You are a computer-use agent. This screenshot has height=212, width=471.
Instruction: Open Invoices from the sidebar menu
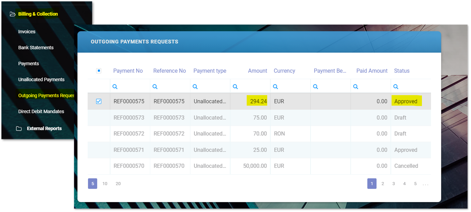(27, 32)
